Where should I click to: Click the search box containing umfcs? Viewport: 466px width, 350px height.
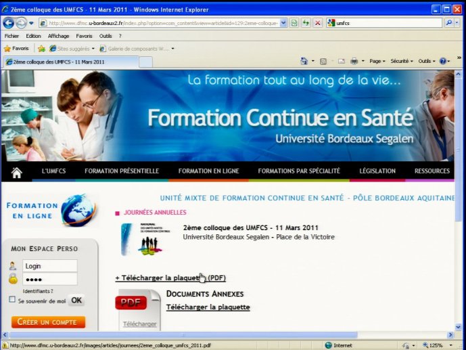(x=384, y=23)
